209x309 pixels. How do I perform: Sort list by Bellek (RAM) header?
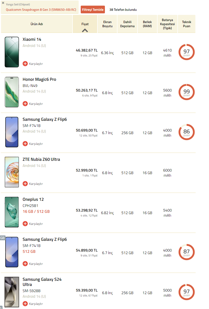pos(147,24)
